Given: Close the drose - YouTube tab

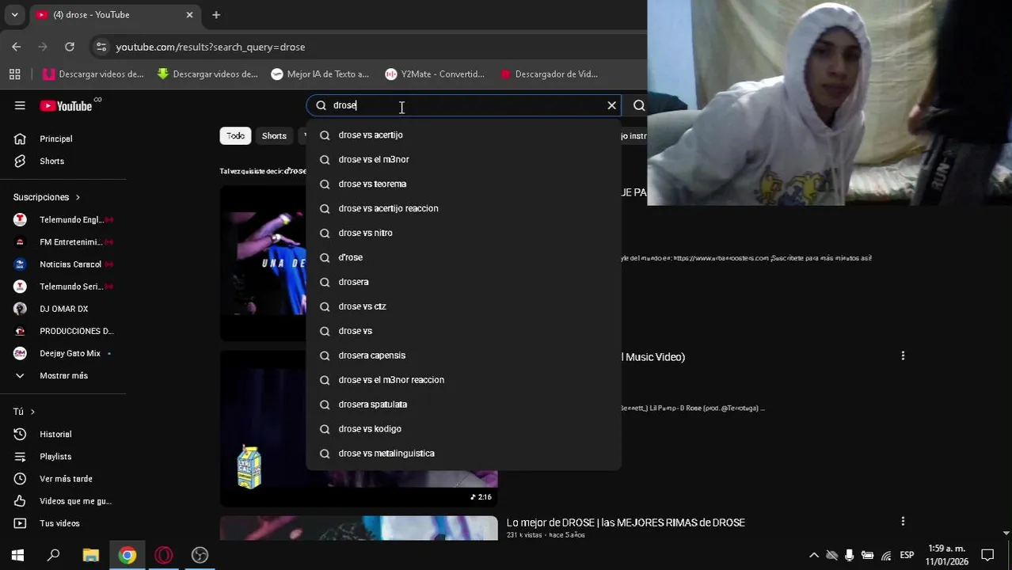Looking at the screenshot, I should (189, 14).
